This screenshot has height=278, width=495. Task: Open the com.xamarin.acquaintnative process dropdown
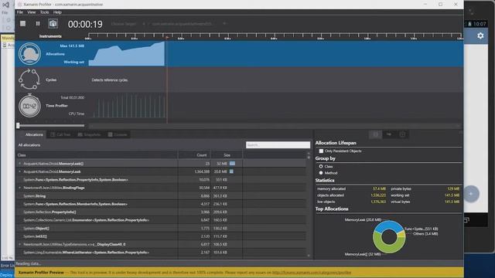click(x=189, y=24)
